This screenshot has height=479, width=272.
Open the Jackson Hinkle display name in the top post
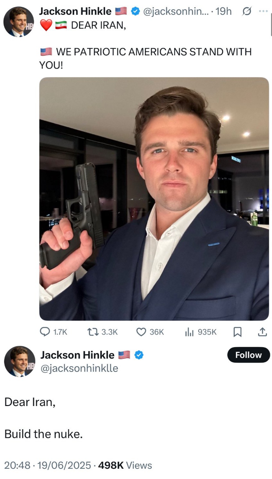[x=75, y=11]
